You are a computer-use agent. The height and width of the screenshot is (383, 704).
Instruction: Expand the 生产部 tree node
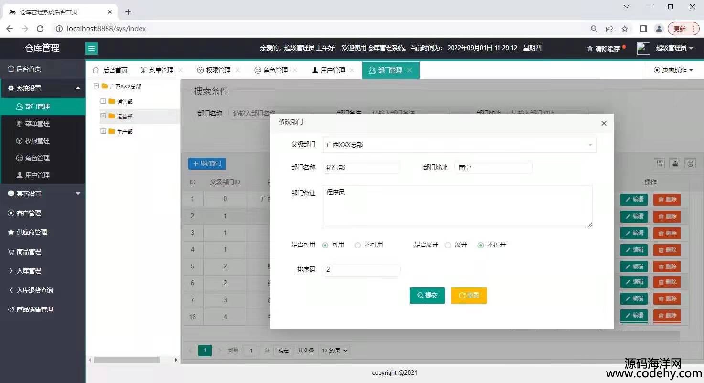pos(103,131)
